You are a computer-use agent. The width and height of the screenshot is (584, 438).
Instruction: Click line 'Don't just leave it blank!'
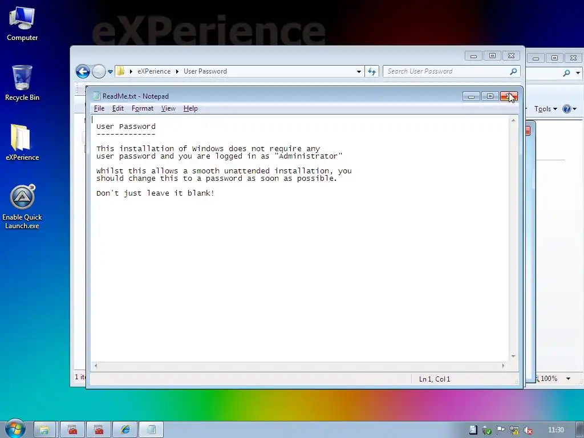(155, 193)
